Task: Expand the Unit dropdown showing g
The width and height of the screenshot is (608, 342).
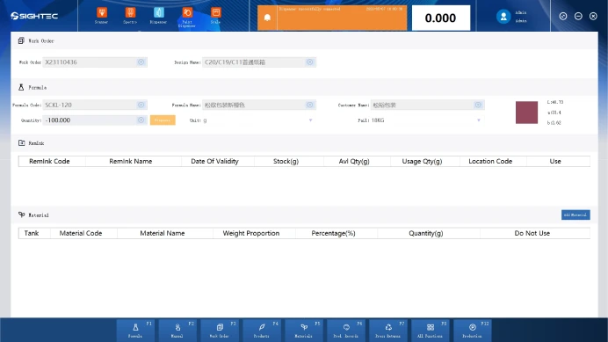Action: 310,120
